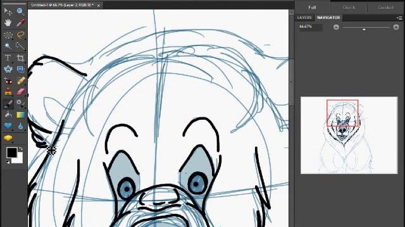Select the Type tool
Viewport: 405px width, 227px height.
point(8,58)
